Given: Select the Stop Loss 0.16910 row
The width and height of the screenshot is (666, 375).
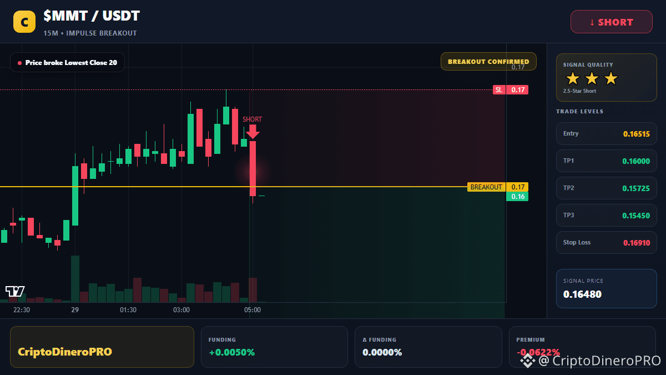Looking at the screenshot, I should (606, 242).
